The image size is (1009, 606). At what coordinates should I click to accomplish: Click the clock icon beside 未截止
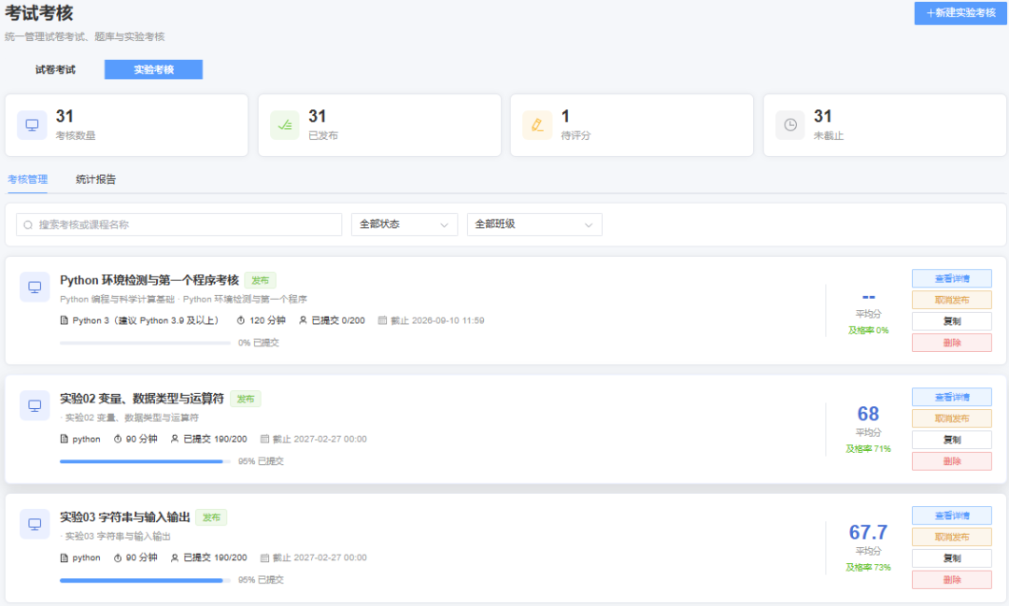790,125
